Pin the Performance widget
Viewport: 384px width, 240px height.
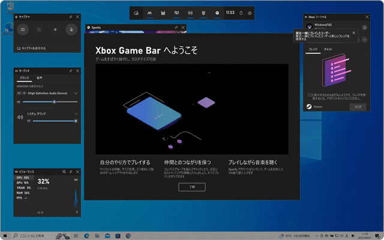(71, 172)
